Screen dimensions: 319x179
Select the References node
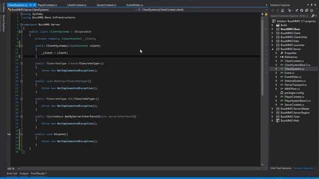[x=291, y=57]
